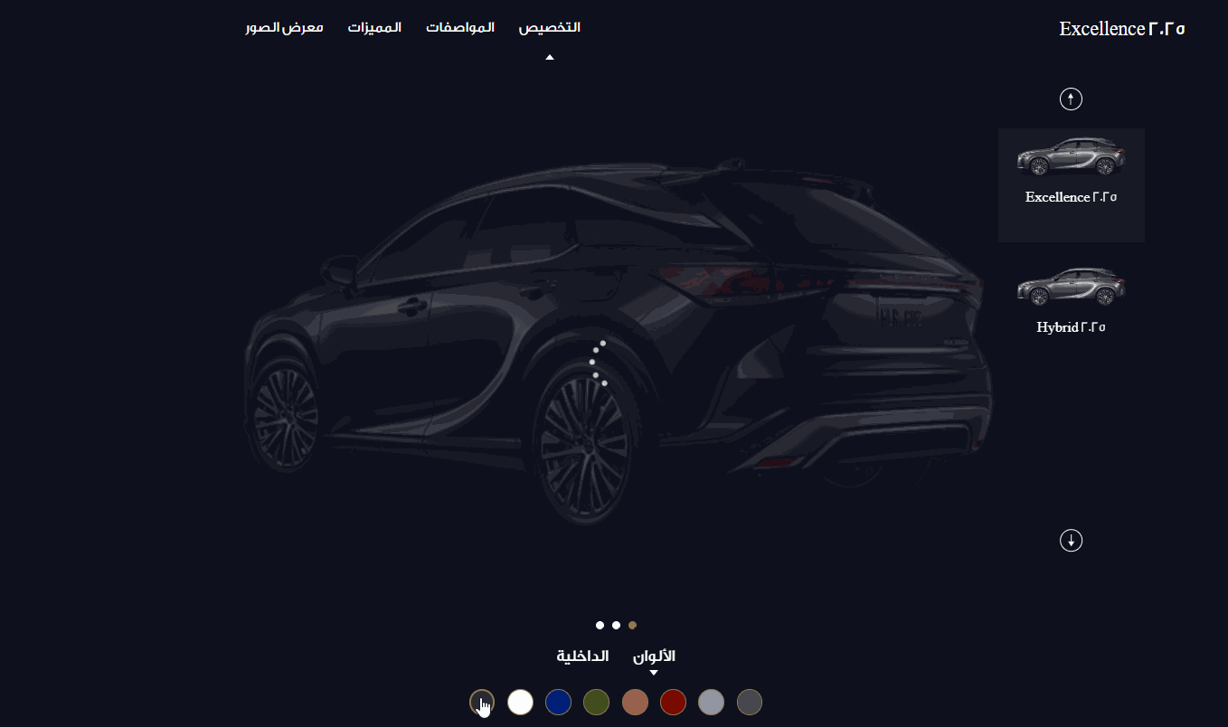Click the down arrow below the model thumbnails
Screen dimensions: 1228x727
(x=1071, y=540)
